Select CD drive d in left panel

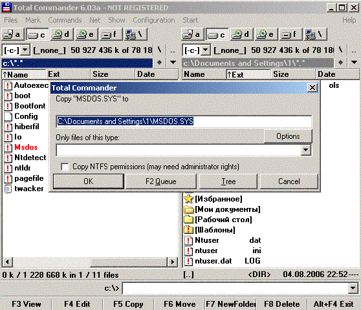[x=61, y=34]
